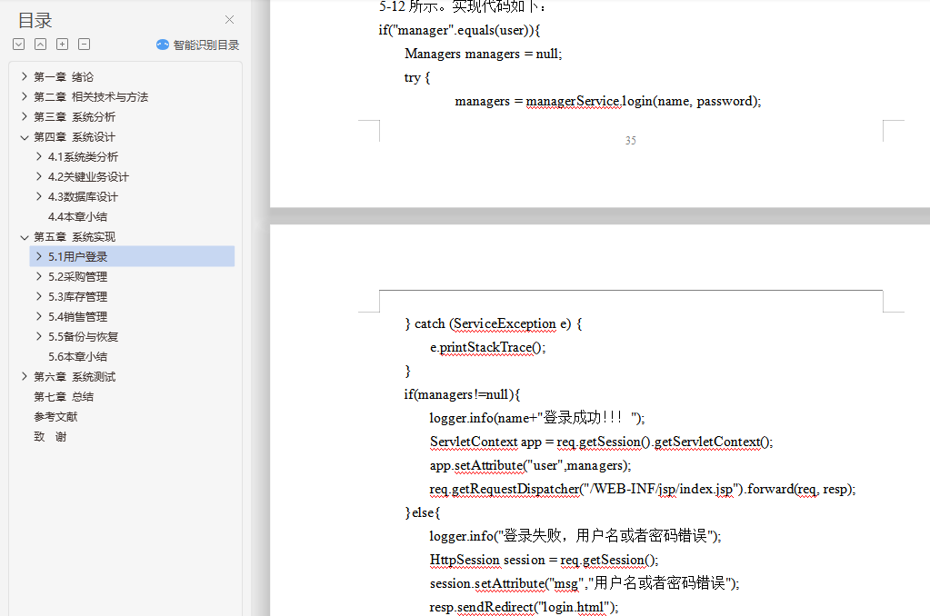
Task: Go to 4.3数据库设计 entry
Action: [x=83, y=197]
